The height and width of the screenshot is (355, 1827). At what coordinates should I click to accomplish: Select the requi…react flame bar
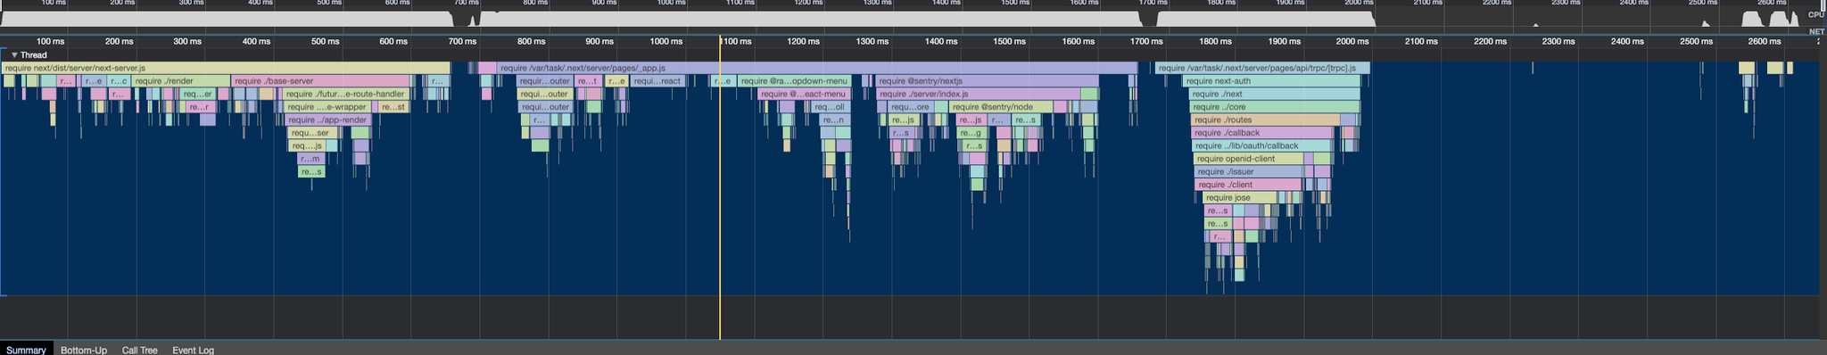coord(657,81)
